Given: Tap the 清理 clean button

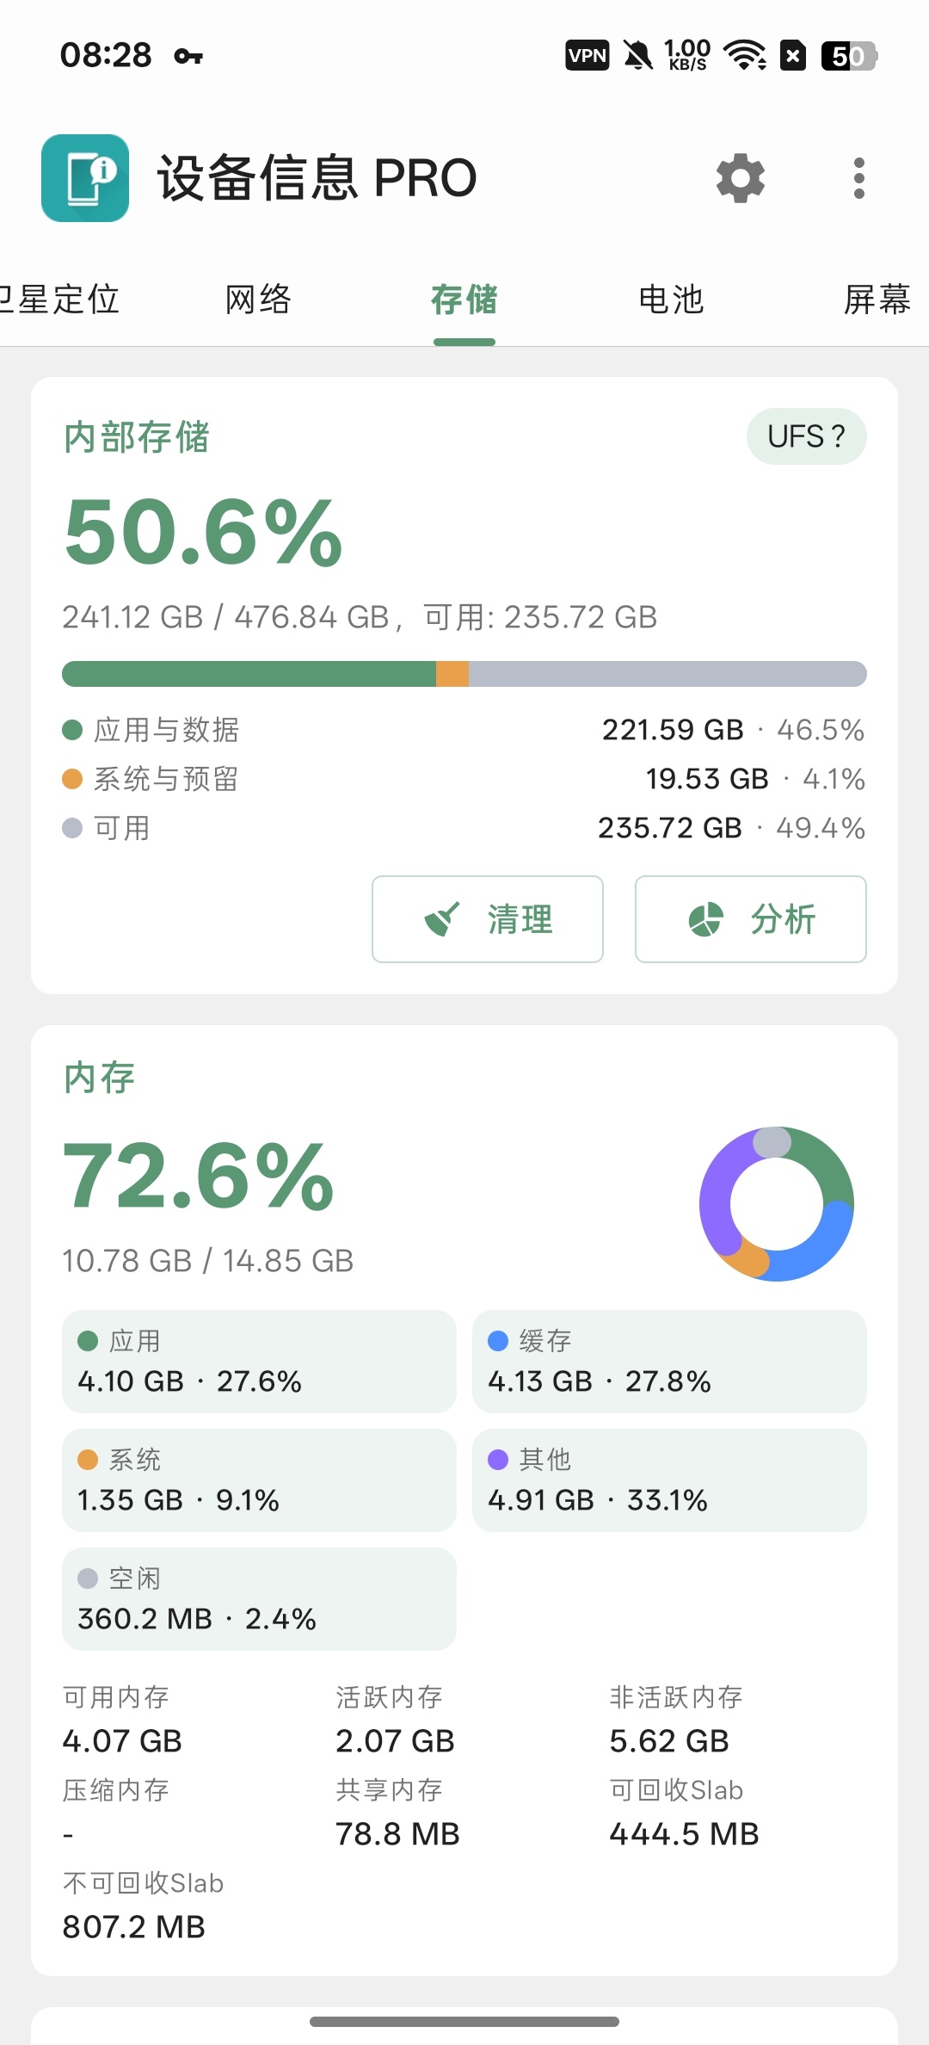Looking at the screenshot, I should tap(488, 919).
